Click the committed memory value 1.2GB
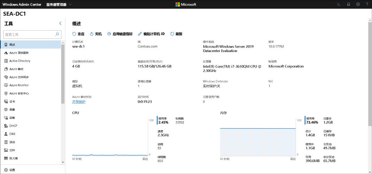This screenshot has width=372, height=174. click(x=328, y=122)
